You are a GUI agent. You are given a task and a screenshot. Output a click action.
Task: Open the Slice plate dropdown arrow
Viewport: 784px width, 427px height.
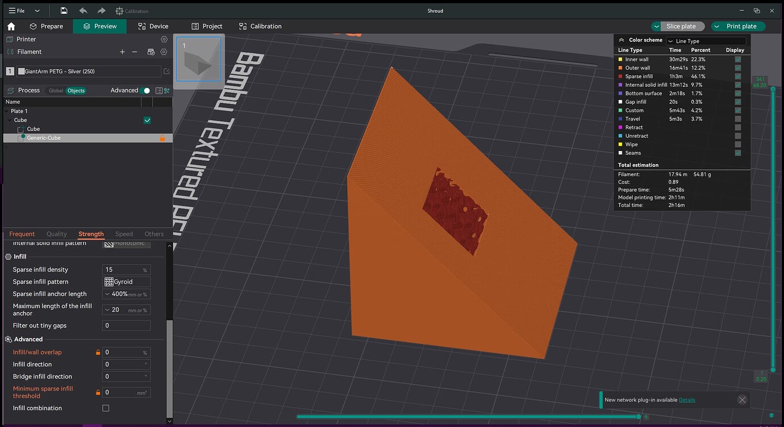point(657,26)
